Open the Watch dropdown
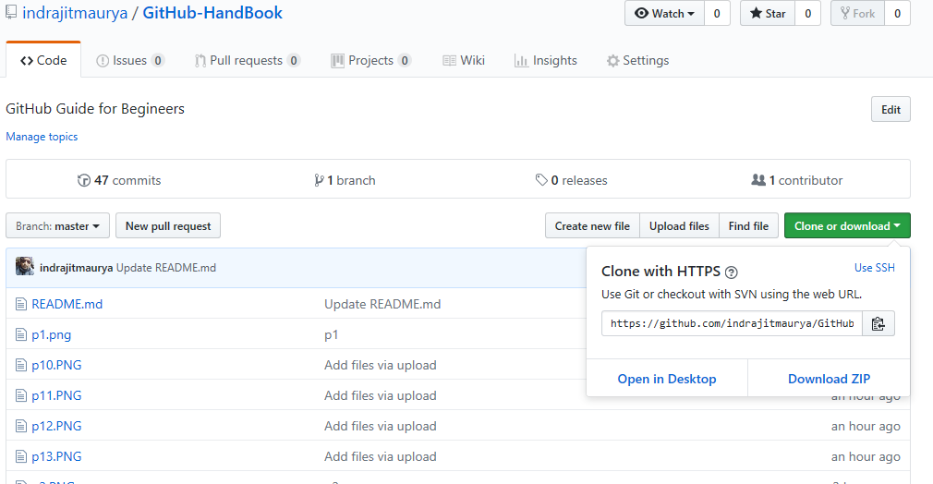This screenshot has height=484, width=933. point(664,13)
